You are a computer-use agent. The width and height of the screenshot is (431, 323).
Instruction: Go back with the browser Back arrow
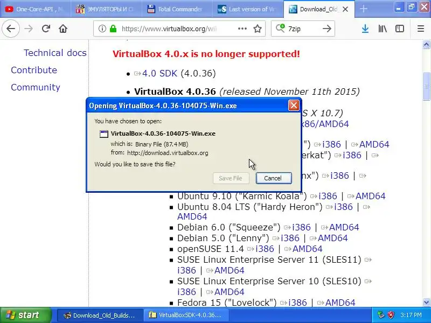click(11, 29)
